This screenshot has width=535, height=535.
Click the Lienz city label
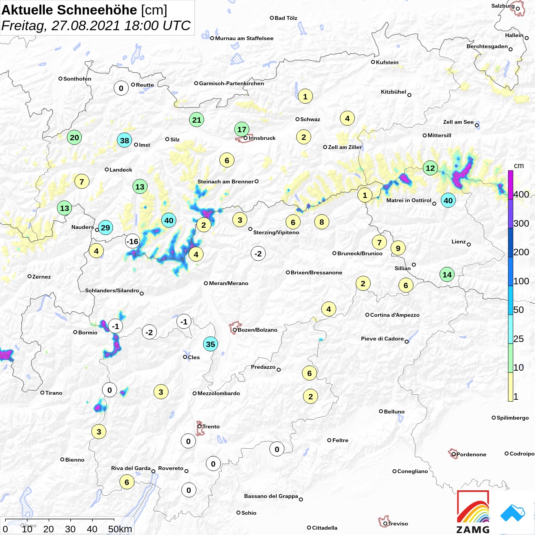click(x=459, y=242)
